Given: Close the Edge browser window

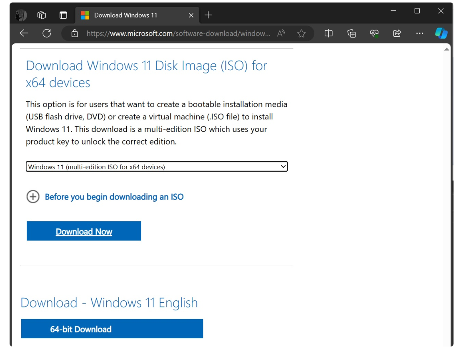Looking at the screenshot, I should (x=441, y=11).
